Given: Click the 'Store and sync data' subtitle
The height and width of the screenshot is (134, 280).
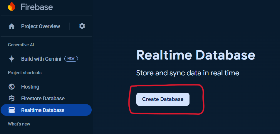Looking at the screenshot, I should coord(187,73).
